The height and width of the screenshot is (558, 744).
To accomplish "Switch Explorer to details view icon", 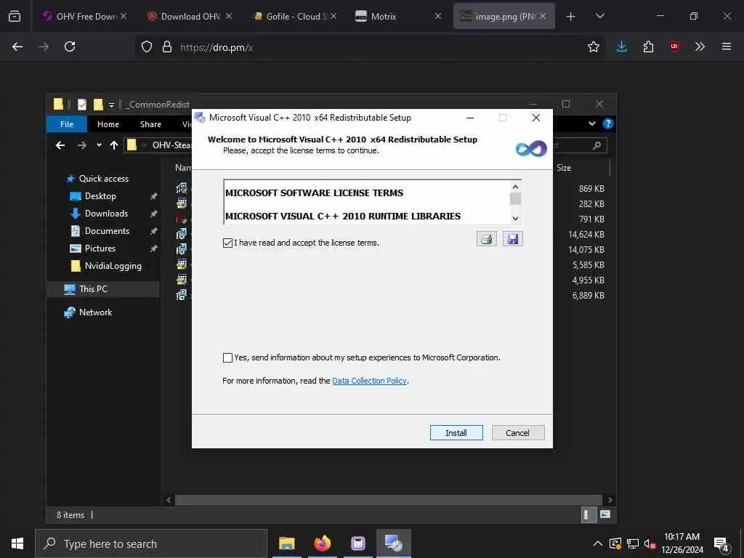I will point(589,515).
